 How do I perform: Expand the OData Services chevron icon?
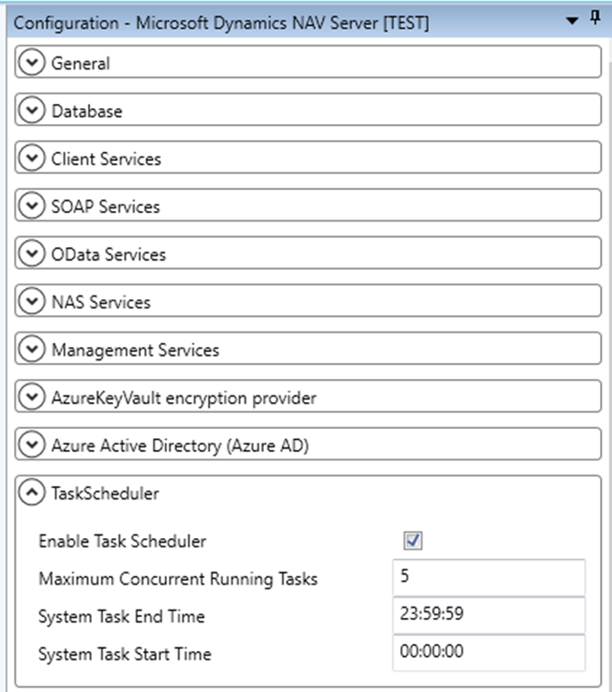tap(31, 253)
